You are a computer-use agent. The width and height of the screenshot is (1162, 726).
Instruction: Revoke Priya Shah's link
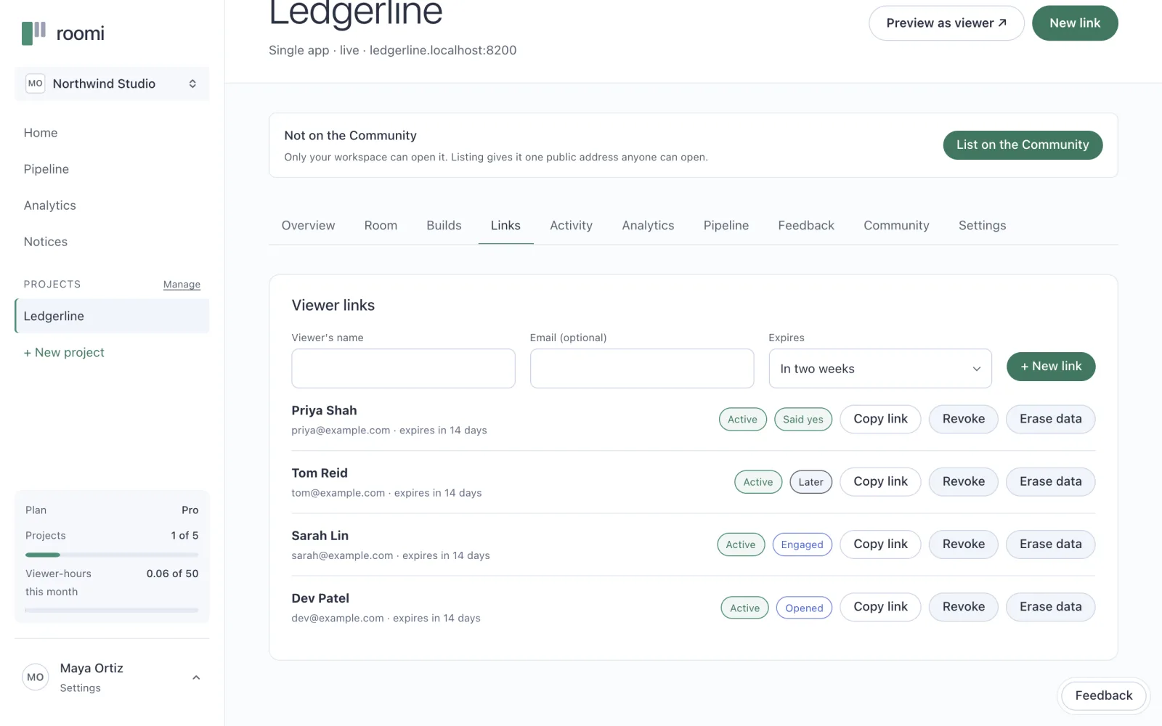(x=964, y=419)
